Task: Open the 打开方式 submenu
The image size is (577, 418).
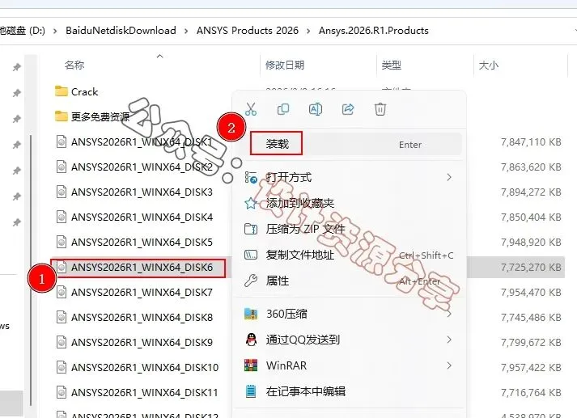Action: [x=350, y=178]
